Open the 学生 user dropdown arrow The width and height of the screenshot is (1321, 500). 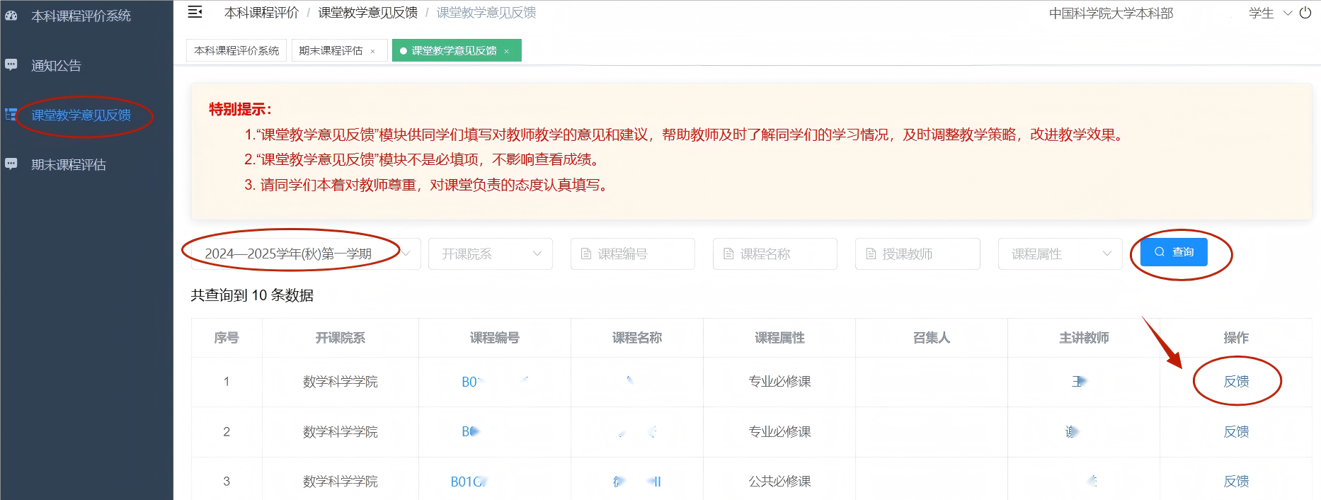[x=1288, y=13]
